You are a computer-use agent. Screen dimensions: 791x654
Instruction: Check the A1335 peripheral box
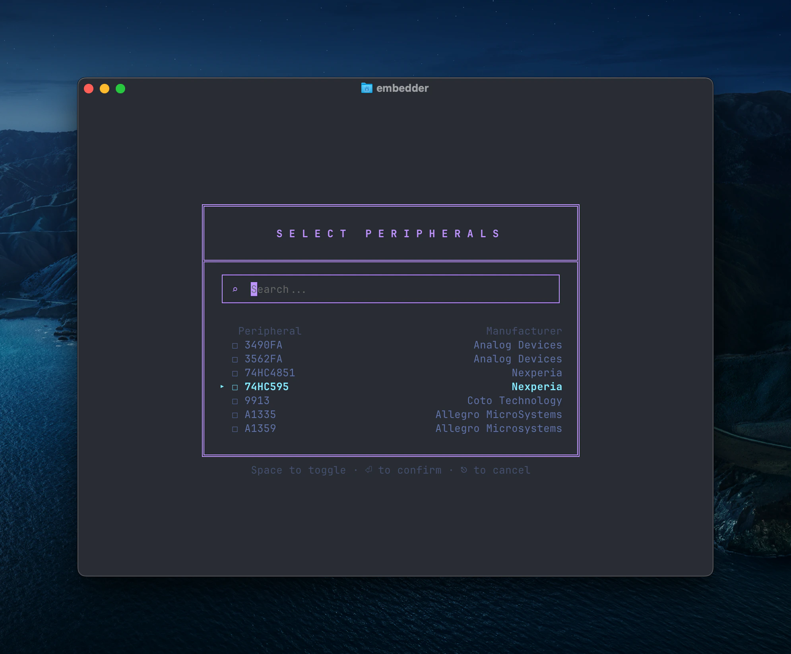click(235, 415)
